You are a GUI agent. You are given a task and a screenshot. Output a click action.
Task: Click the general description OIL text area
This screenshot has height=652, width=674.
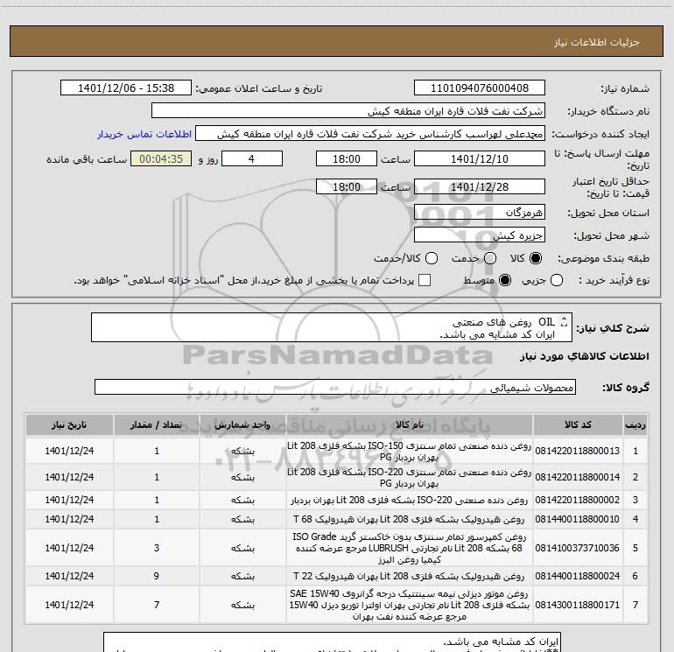click(x=332, y=327)
